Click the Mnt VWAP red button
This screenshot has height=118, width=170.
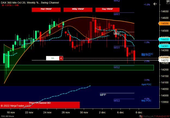point(46,10)
